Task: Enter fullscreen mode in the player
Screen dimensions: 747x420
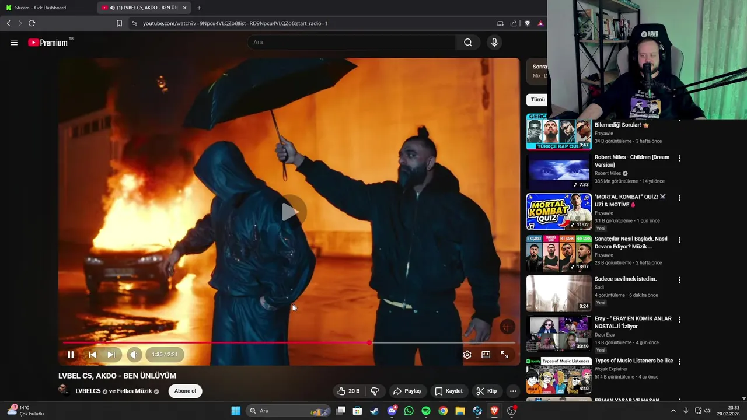Action: click(x=505, y=355)
